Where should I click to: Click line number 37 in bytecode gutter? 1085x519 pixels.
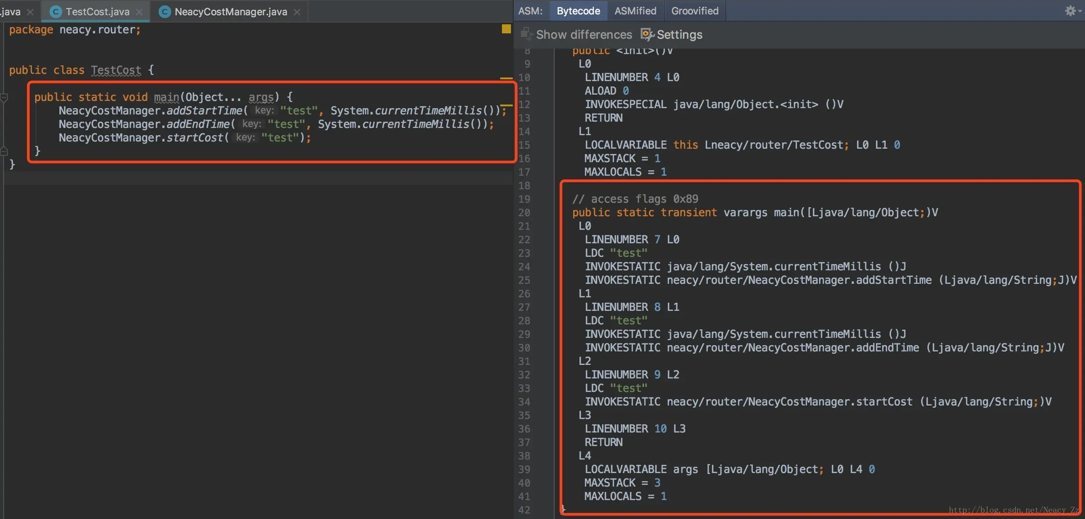click(x=524, y=442)
